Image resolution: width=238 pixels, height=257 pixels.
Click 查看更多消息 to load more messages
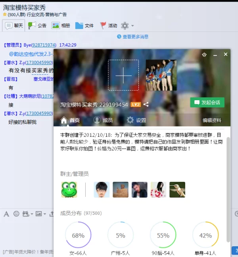[x=133, y=37]
